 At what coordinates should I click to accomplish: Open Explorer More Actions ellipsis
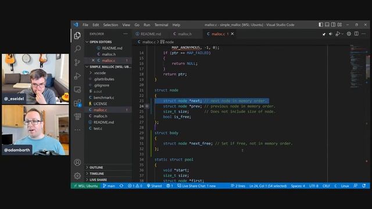click(x=126, y=34)
